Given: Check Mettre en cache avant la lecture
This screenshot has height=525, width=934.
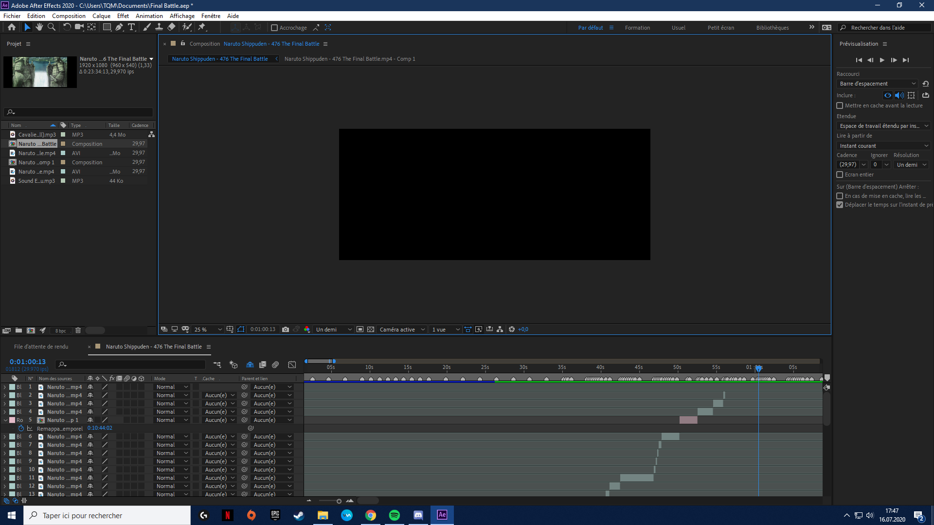Looking at the screenshot, I should [840, 105].
